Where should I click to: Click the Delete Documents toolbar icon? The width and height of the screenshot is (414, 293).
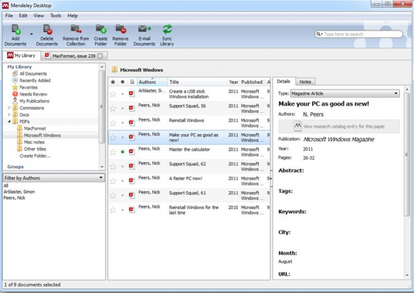tap(47, 35)
